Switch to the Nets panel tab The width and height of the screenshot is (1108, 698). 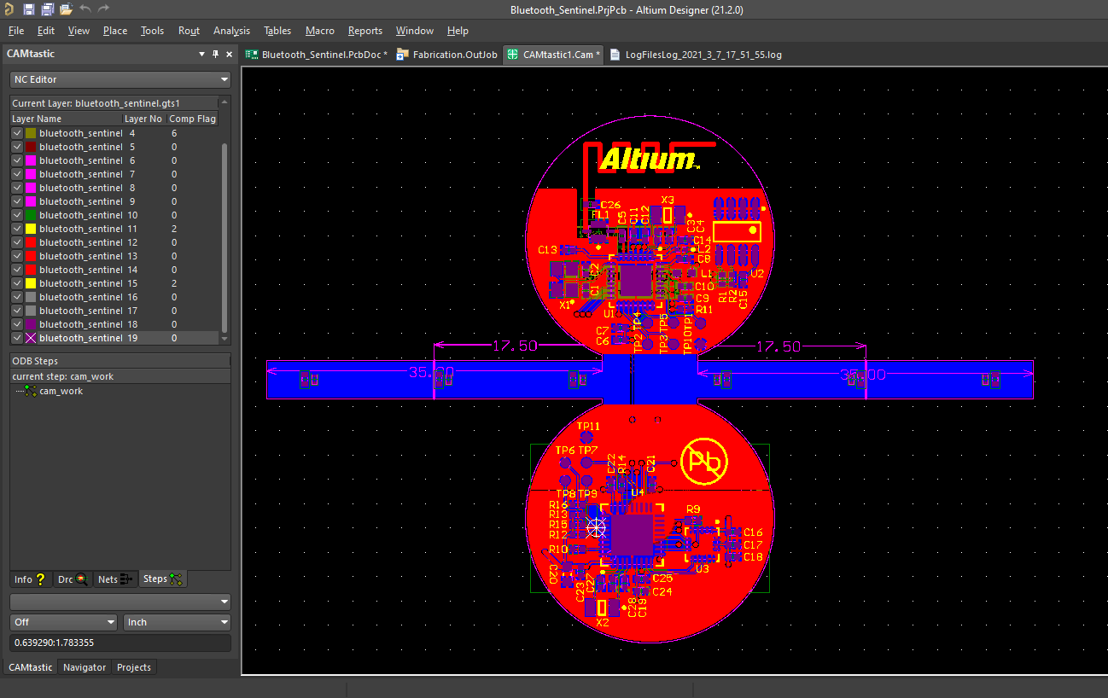115,579
